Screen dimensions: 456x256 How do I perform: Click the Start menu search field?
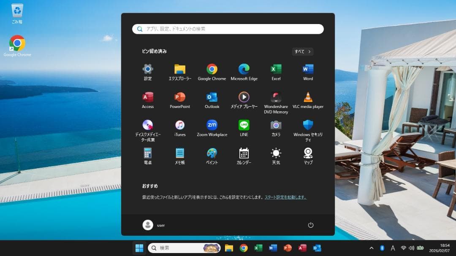click(x=228, y=29)
